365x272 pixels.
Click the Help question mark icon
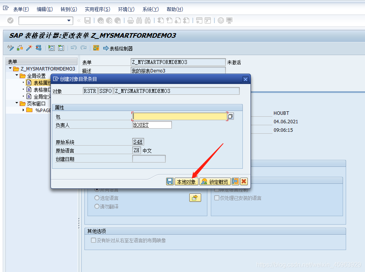tap(221, 20)
